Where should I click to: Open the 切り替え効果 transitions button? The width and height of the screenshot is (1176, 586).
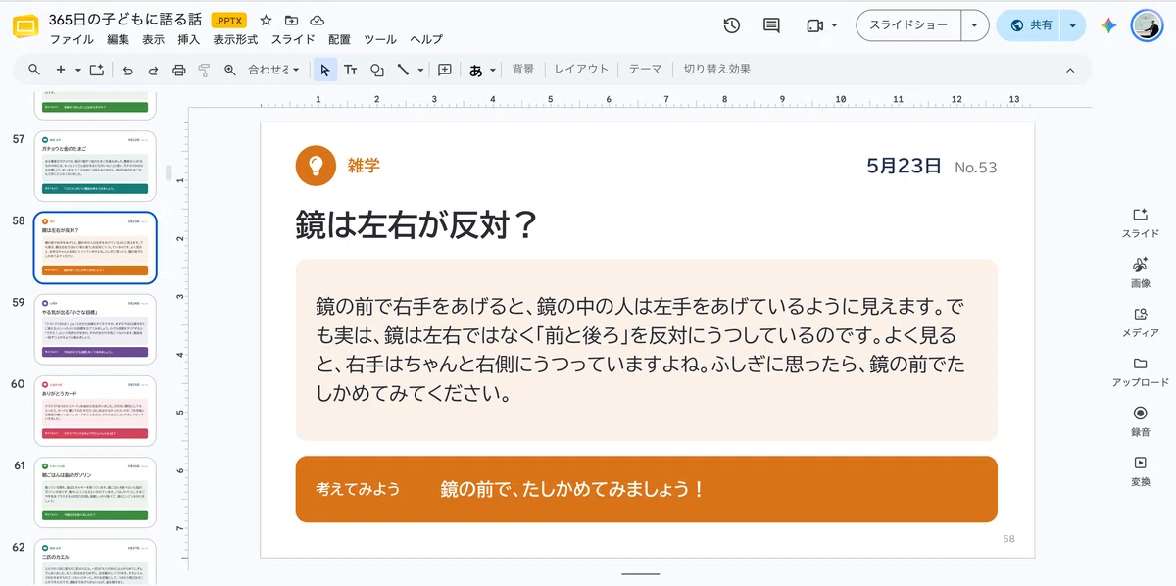[x=717, y=70]
